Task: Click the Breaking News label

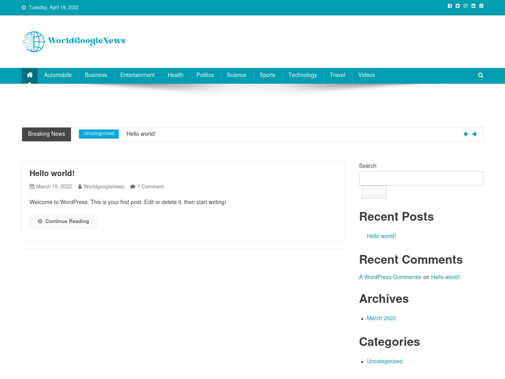Action: click(47, 134)
